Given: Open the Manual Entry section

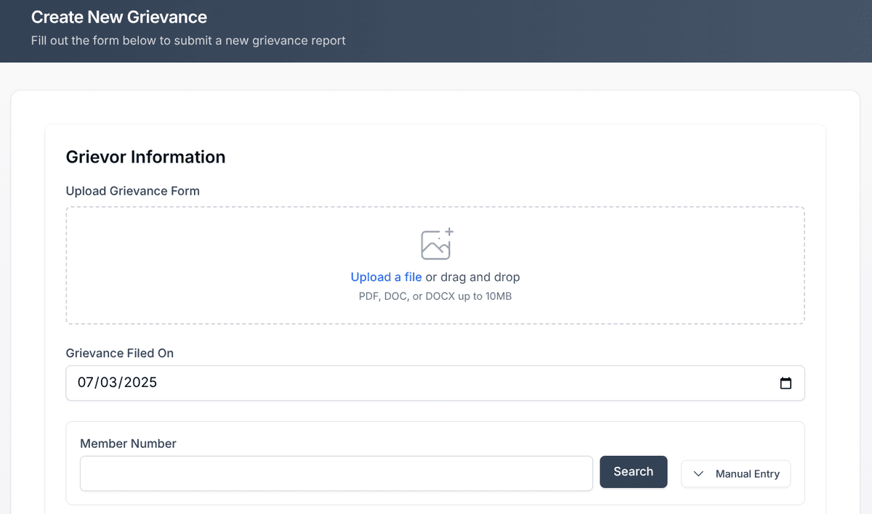Looking at the screenshot, I should pyautogui.click(x=735, y=473).
